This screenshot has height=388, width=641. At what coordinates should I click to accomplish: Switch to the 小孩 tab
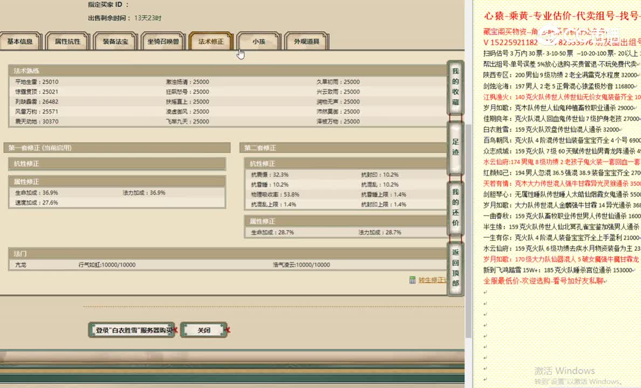(259, 41)
